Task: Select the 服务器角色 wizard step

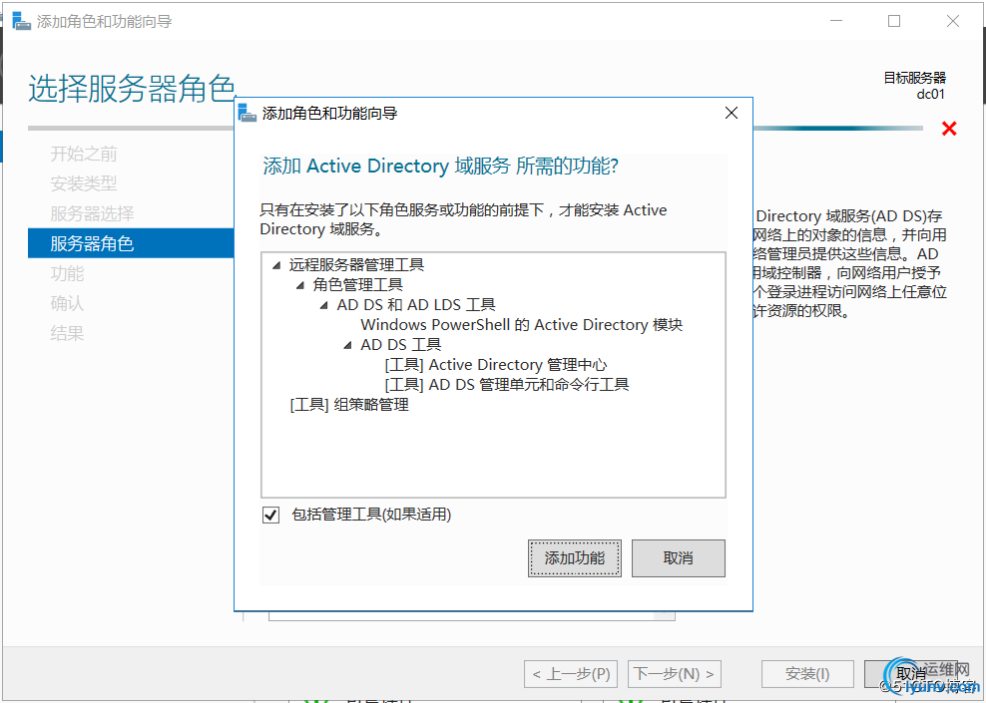Action: (131, 243)
